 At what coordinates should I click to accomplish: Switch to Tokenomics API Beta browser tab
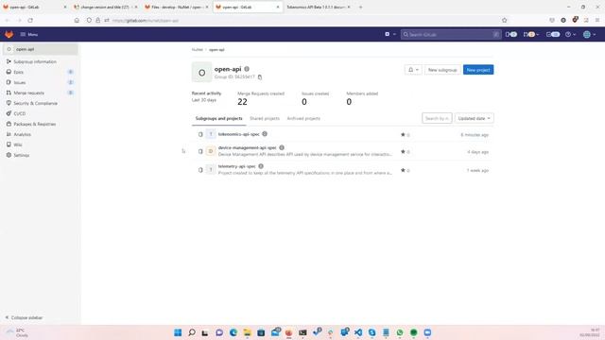318,7
